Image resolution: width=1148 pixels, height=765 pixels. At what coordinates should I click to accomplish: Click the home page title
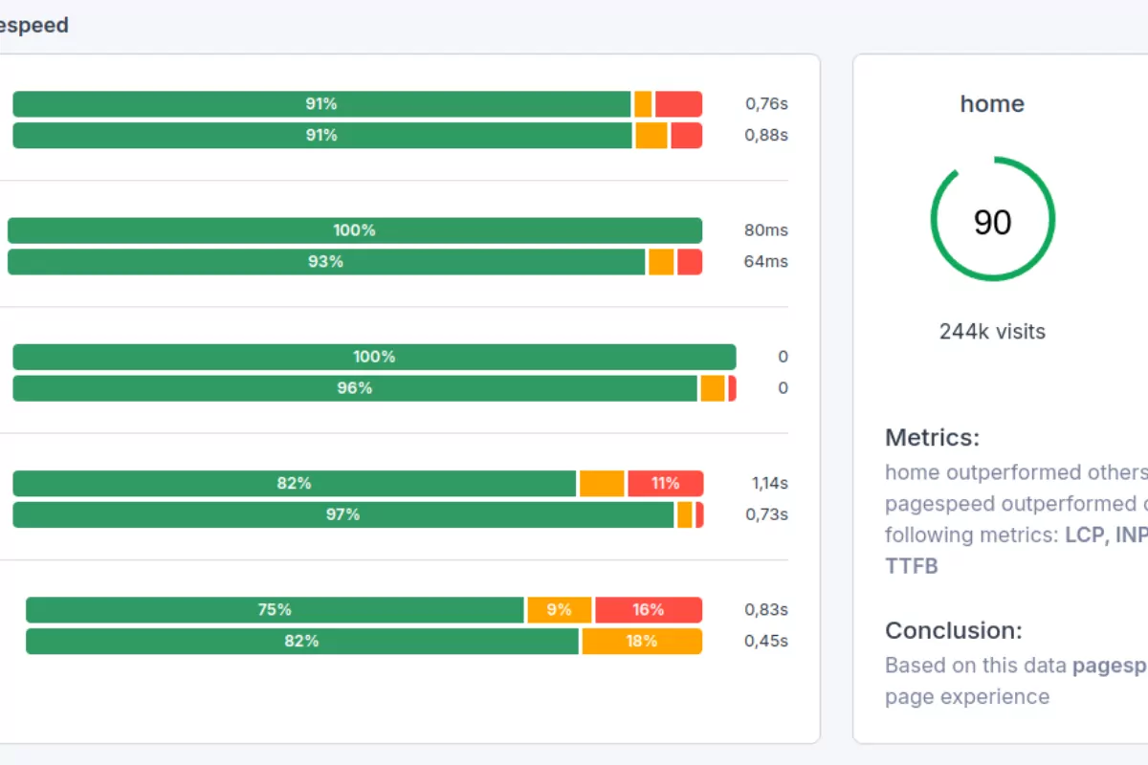point(992,103)
